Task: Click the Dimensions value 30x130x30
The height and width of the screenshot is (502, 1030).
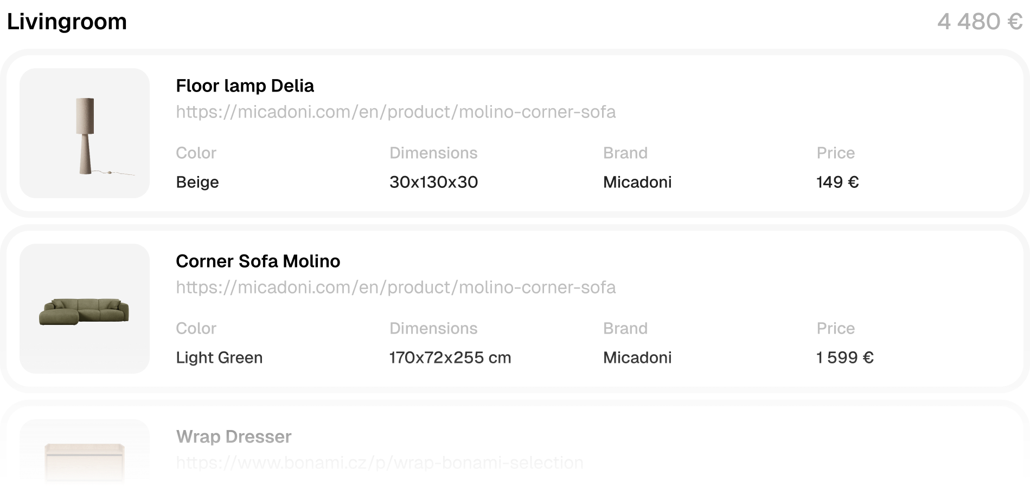Action: click(434, 182)
